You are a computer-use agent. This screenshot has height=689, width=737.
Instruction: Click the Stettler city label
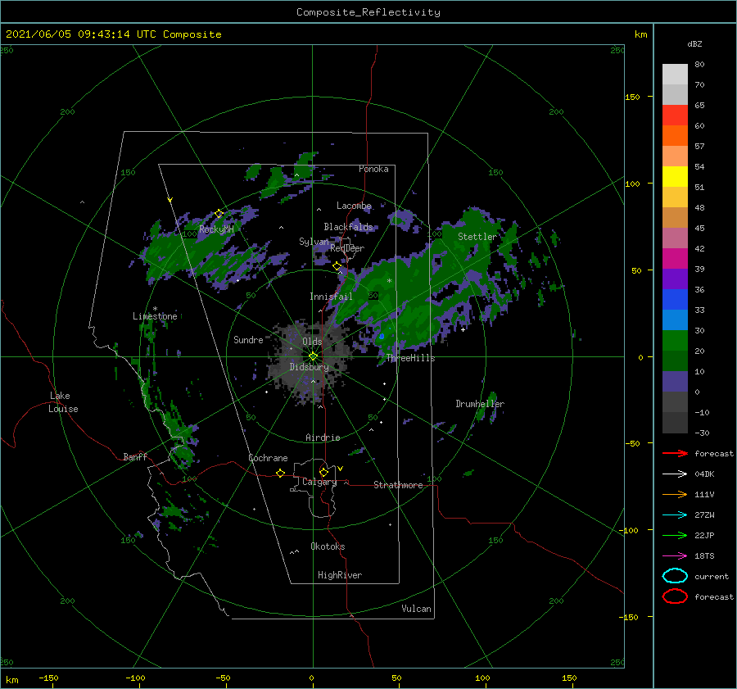[x=477, y=237]
